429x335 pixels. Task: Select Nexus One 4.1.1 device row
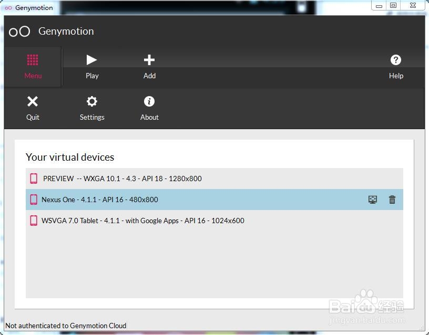214,200
